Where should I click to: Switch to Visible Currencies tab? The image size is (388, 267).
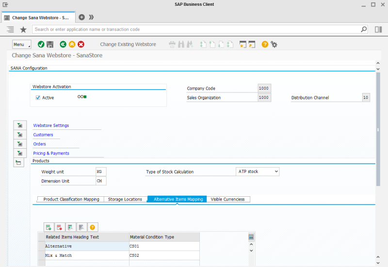(x=227, y=199)
